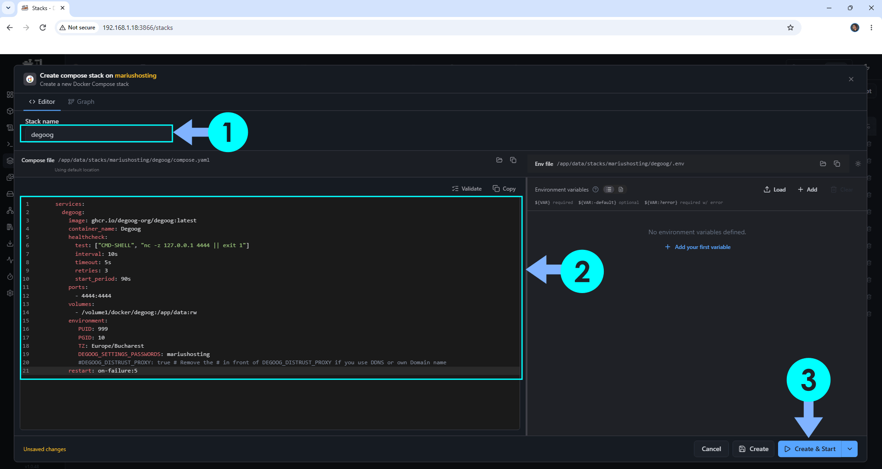Switch to the Editor tab

point(42,102)
